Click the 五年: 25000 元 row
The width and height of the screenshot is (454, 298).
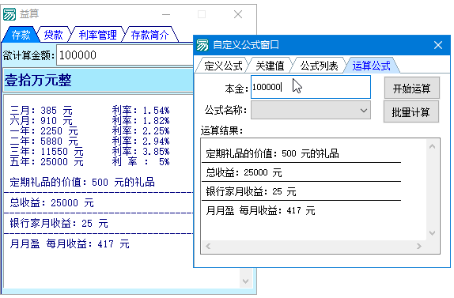point(47,161)
